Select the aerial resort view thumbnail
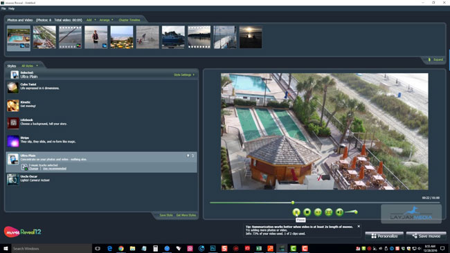Screen dimensions: 450x253 tap(44, 37)
